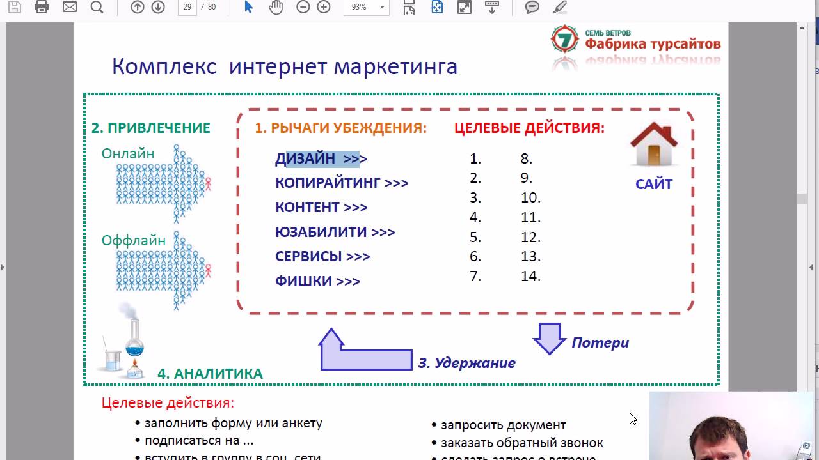This screenshot has width=819, height=460.
Task: Click the webcam video thumbnail
Action: [733, 425]
